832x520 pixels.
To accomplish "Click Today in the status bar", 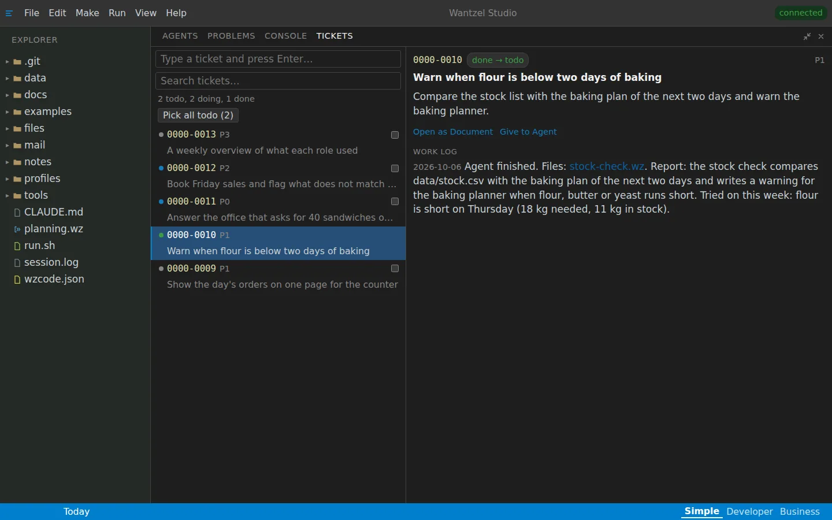I will click(x=77, y=512).
